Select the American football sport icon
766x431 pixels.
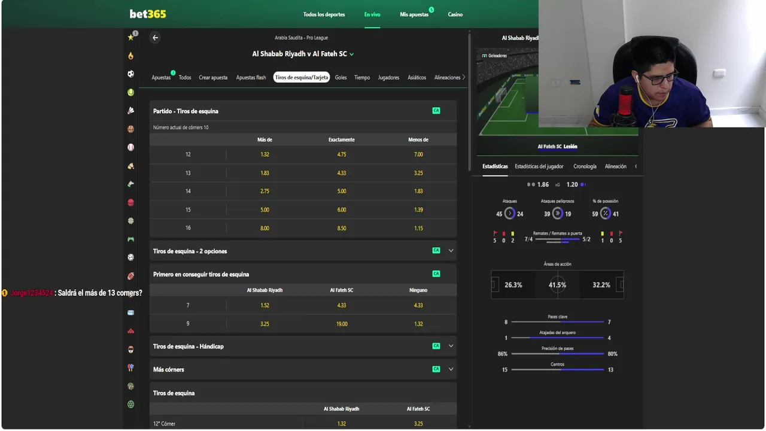point(130,276)
